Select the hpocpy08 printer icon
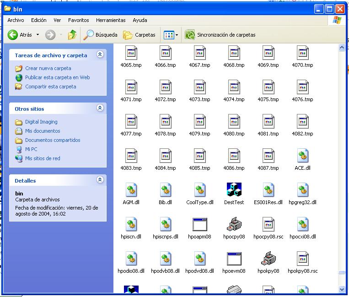The width and height of the screenshot is (349, 297). click(x=234, y=224)
